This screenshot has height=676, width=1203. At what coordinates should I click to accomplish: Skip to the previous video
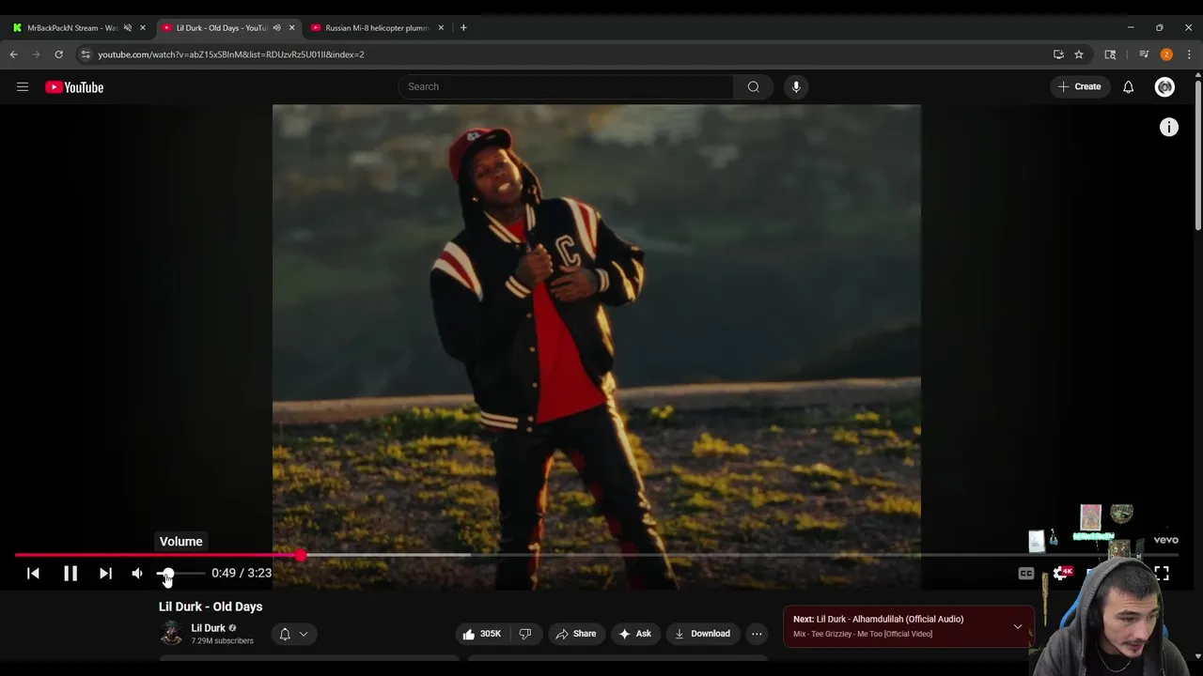click(33, 574)
